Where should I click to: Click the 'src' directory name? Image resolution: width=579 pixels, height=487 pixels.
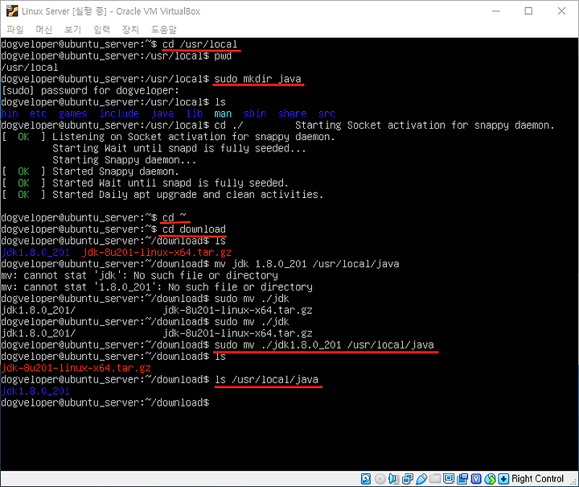click(326, 113)
